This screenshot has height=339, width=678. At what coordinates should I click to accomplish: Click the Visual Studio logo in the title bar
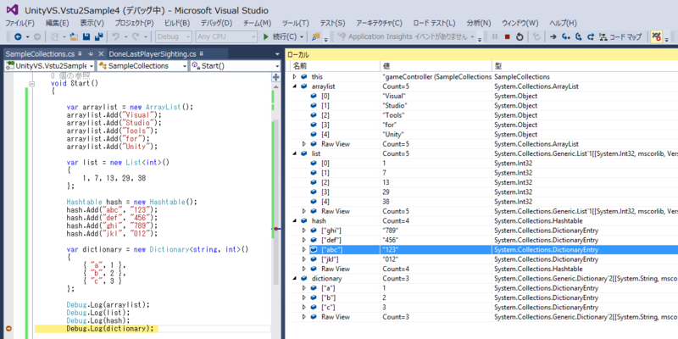coord(11,10)
